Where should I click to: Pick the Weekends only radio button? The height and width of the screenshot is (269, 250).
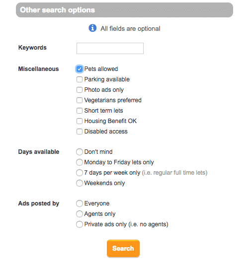80,183
